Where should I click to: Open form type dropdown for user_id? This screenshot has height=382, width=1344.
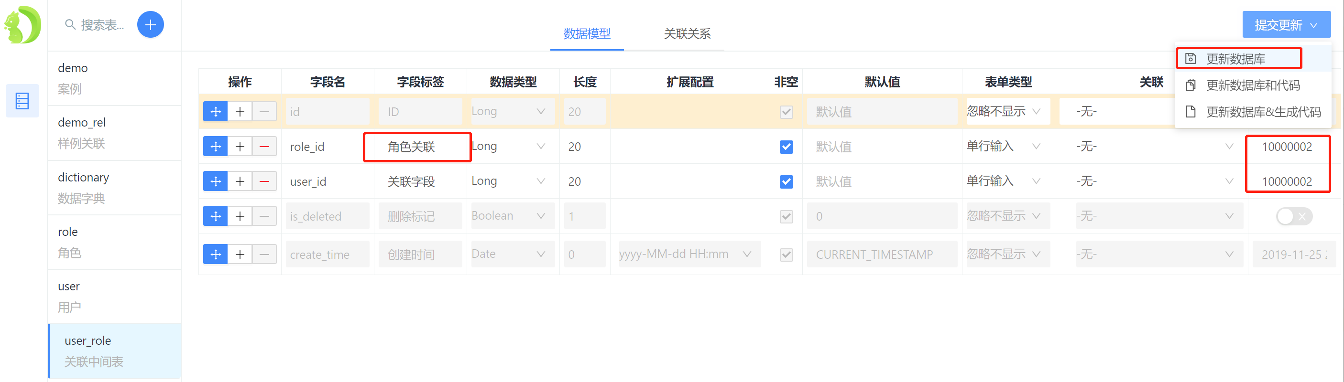click(x=1008, y=181)
